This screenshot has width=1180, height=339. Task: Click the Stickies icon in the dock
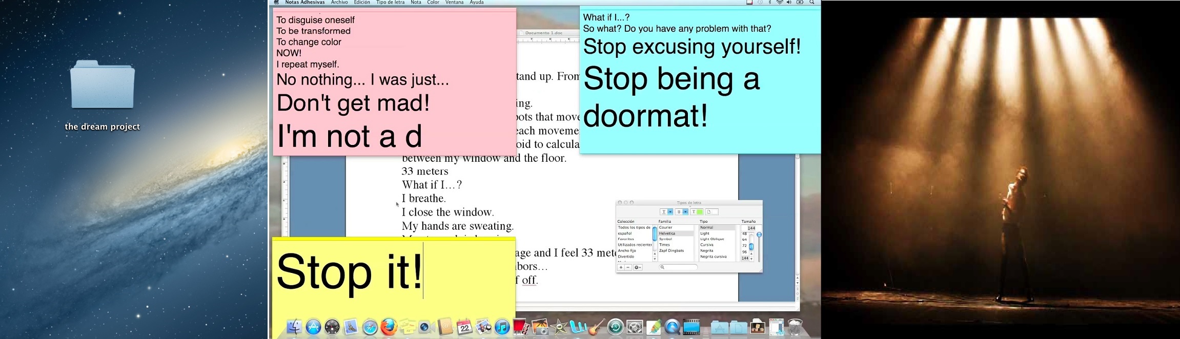[408, 326]
